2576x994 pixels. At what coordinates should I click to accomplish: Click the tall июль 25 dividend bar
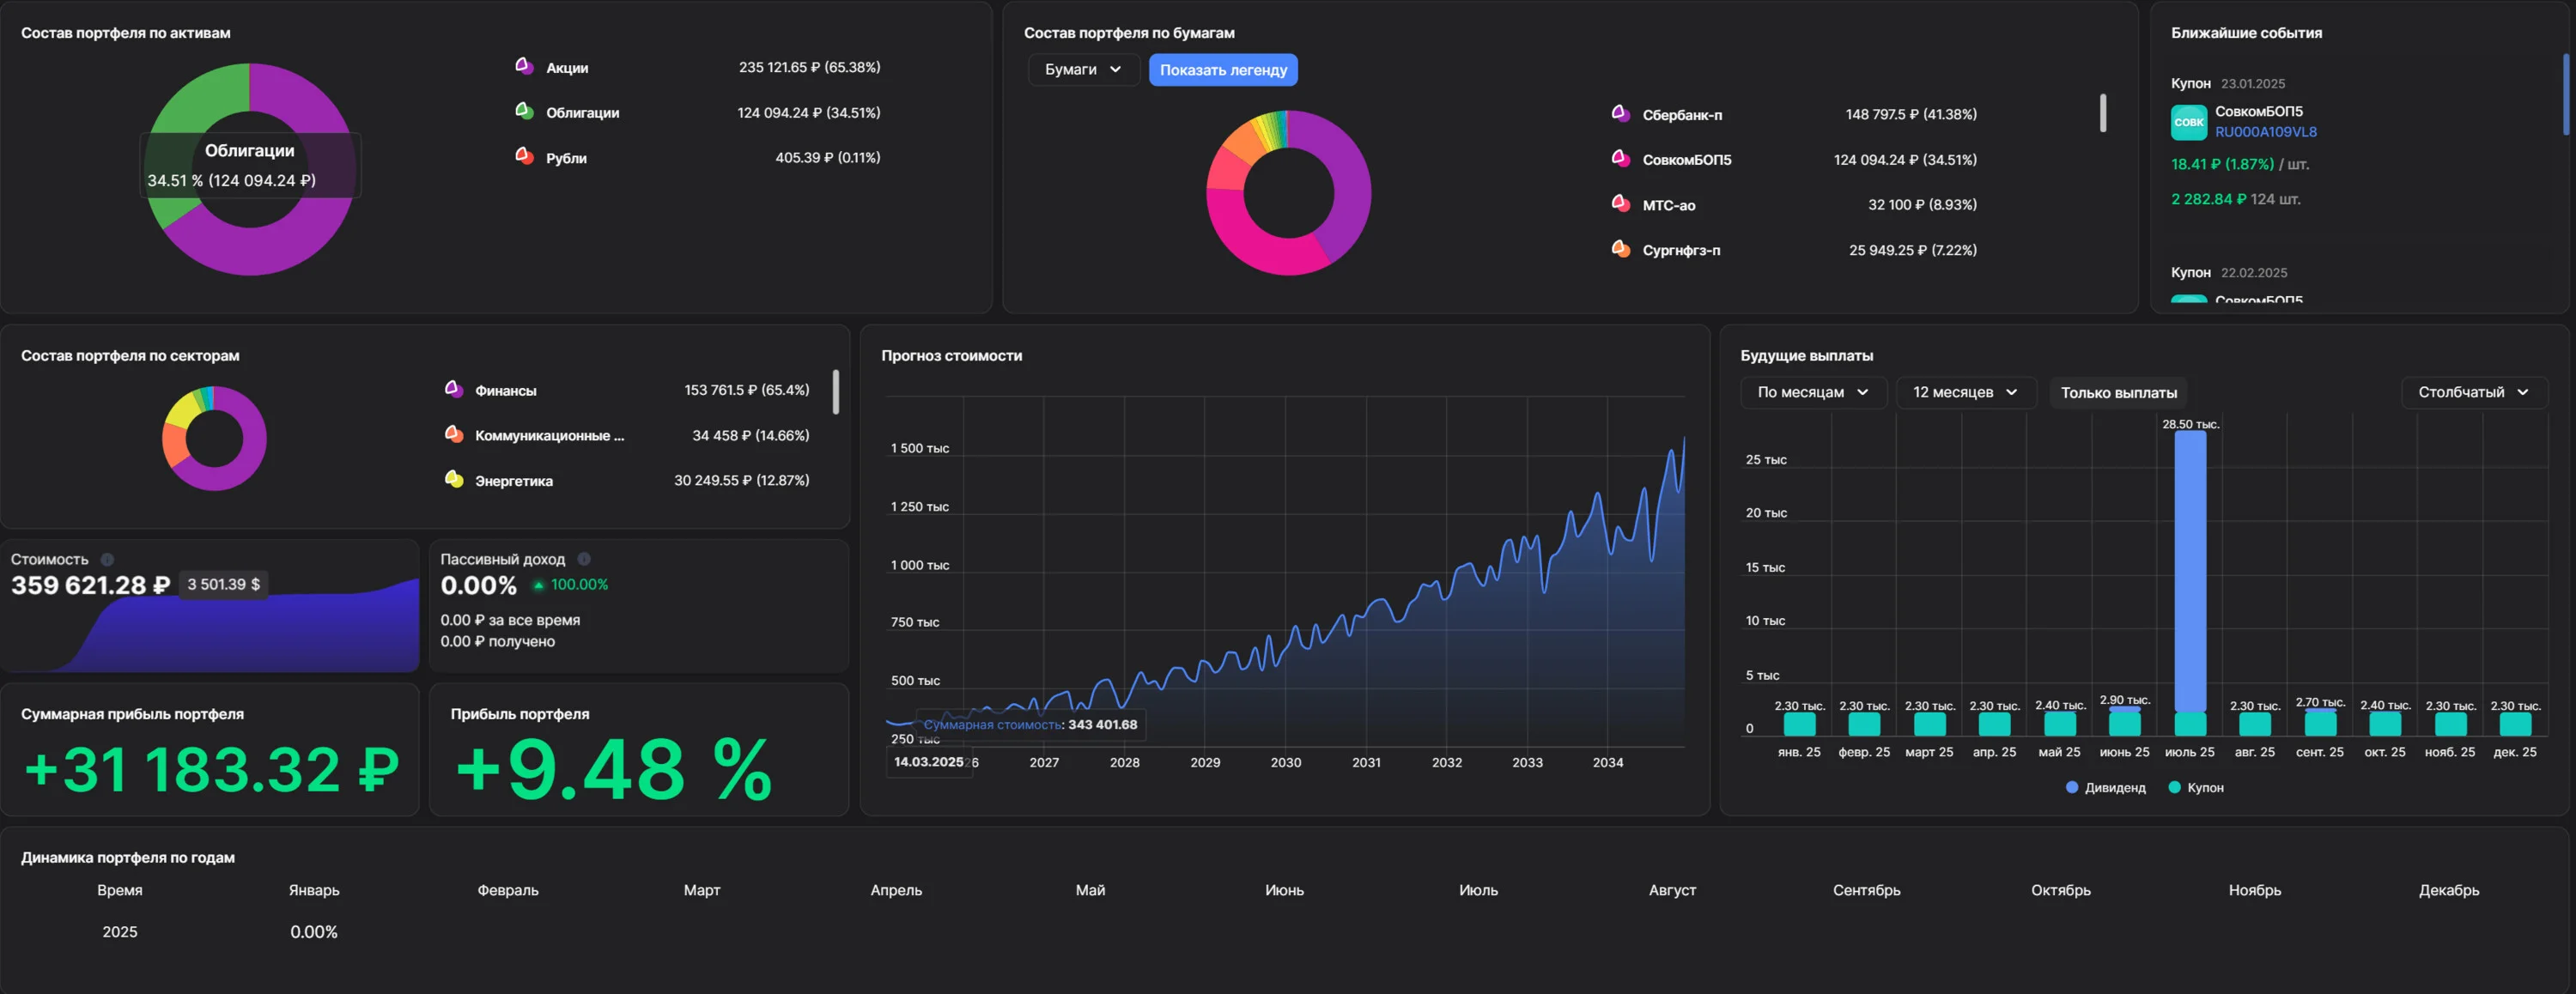2190,571
